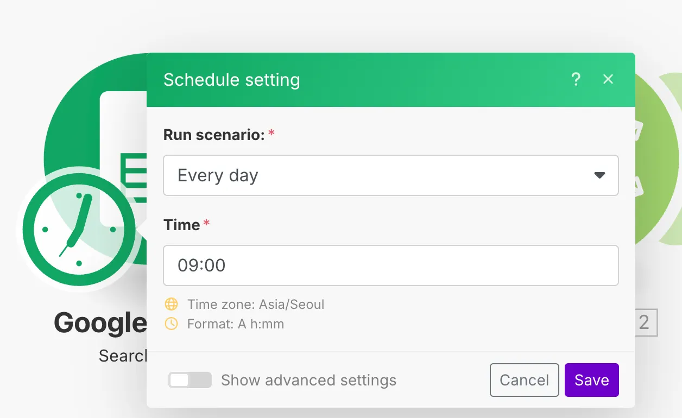Enable the advanced settings toggle
Image resolution: width=682 pixels, height=418 pixels.
pos(190,380)
